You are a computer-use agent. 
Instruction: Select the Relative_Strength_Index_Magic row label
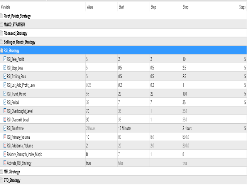pyautogui.click(x=25, y=155)
